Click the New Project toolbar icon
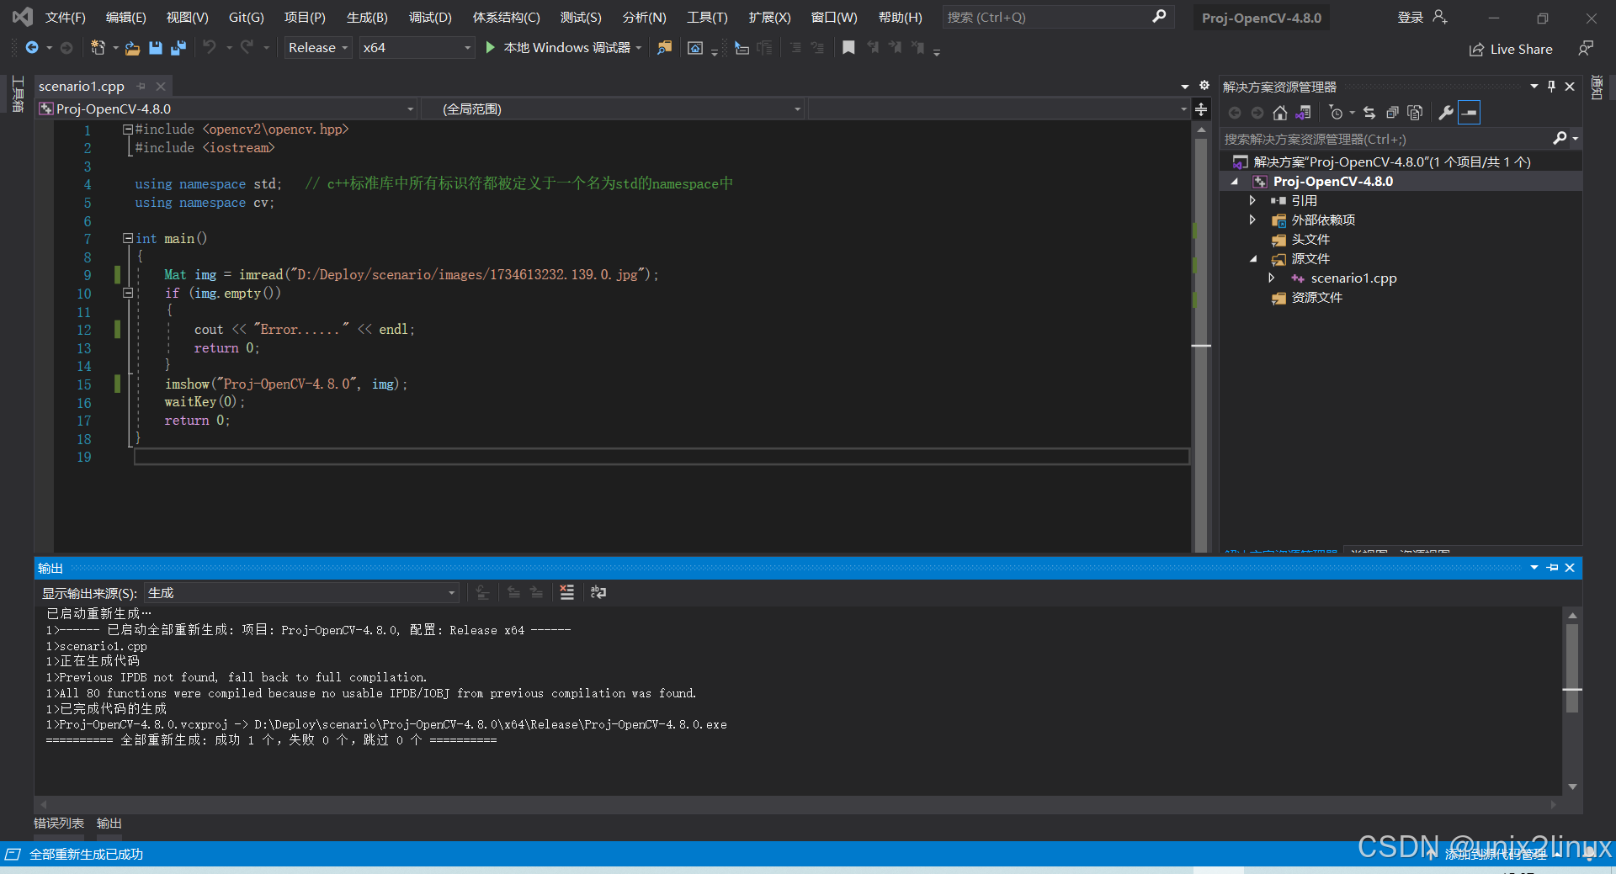The height and width of the screenshot is (874, 1616). point(98,48)
